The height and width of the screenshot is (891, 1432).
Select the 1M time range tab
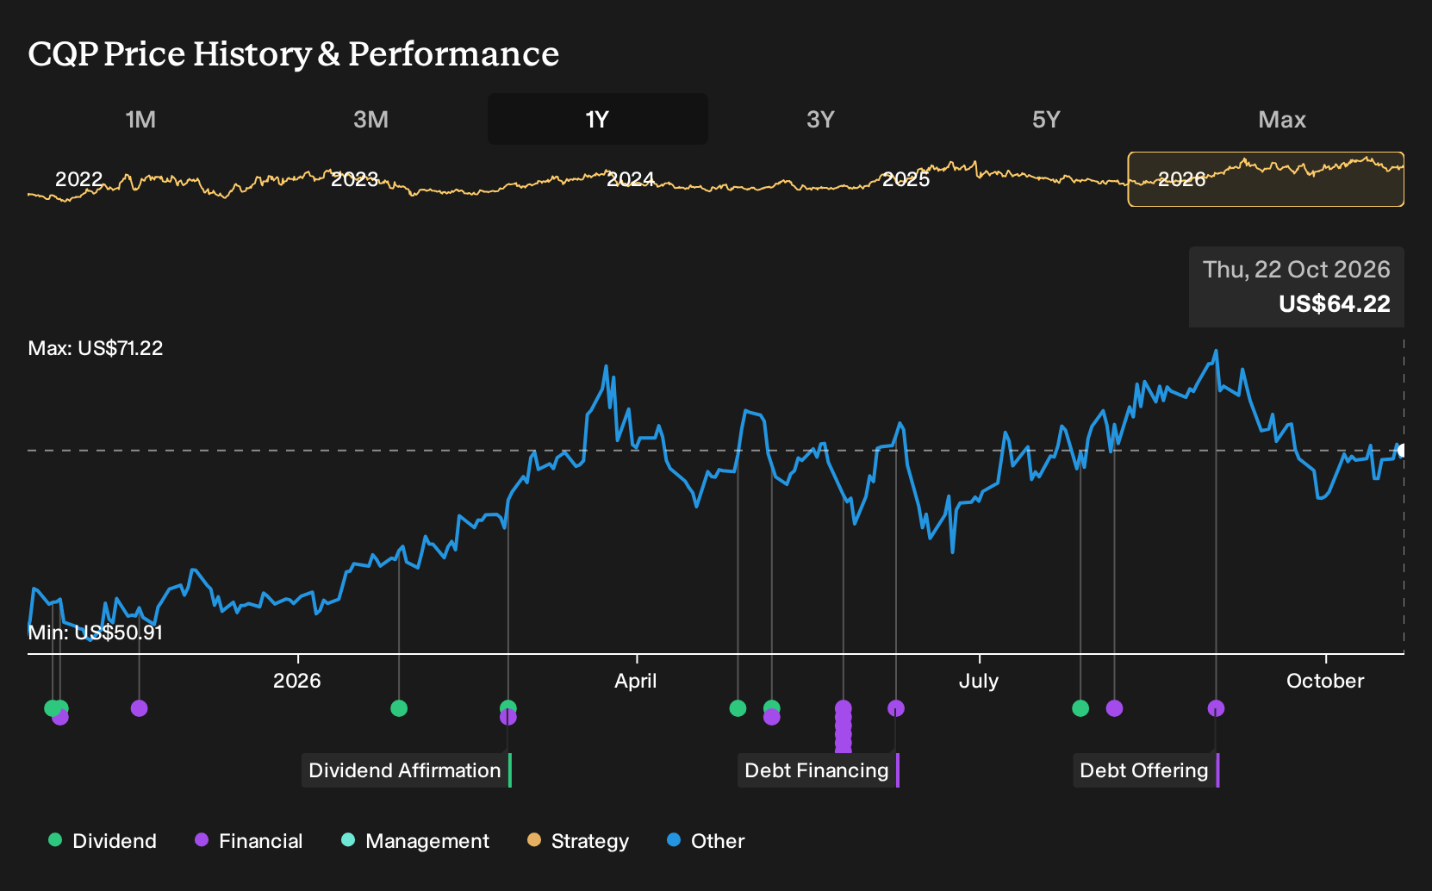(x=140, y=119)
